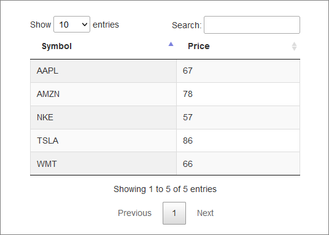Viewport: 329px width, 235px height.
Task: Select the WMT symbol cell
Action: click(x=104, y=163)
